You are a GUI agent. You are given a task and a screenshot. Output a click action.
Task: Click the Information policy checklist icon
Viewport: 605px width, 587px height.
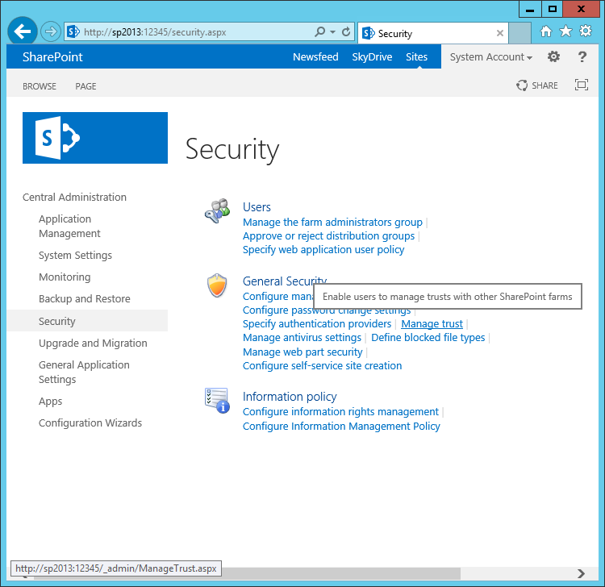217,400
